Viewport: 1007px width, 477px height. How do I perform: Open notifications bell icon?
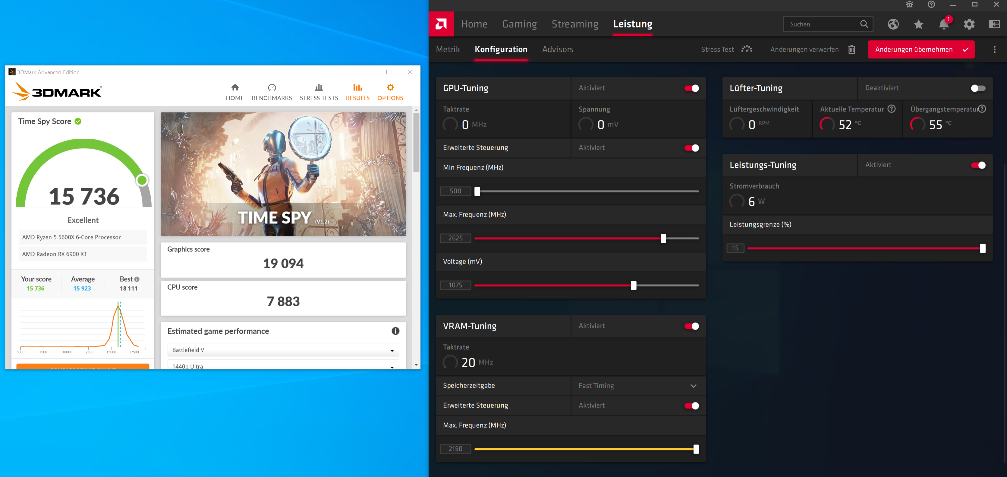click(944, 24)
